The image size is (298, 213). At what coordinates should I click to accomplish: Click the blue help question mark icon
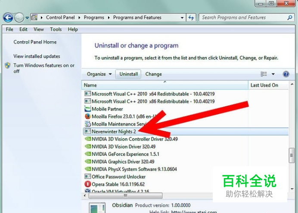286,74
